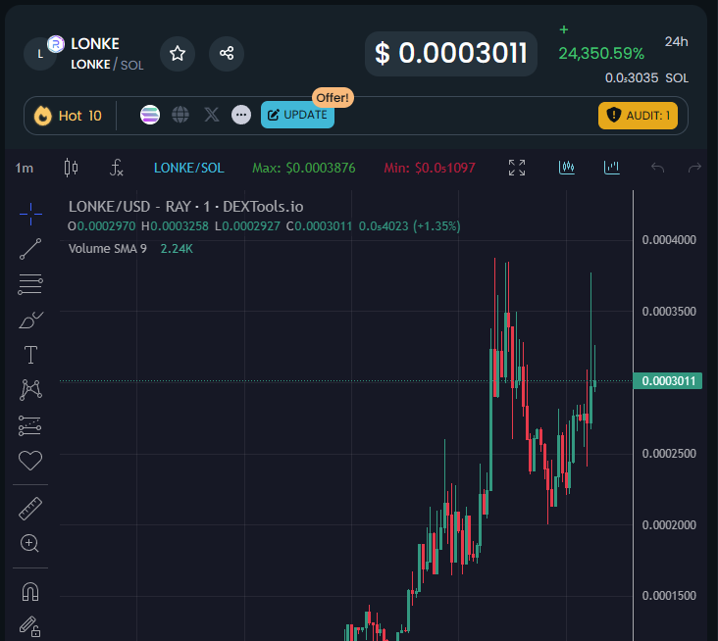Select the XABCD pattern tool
Screen dimensions: 718x641
tap(30, 390)
